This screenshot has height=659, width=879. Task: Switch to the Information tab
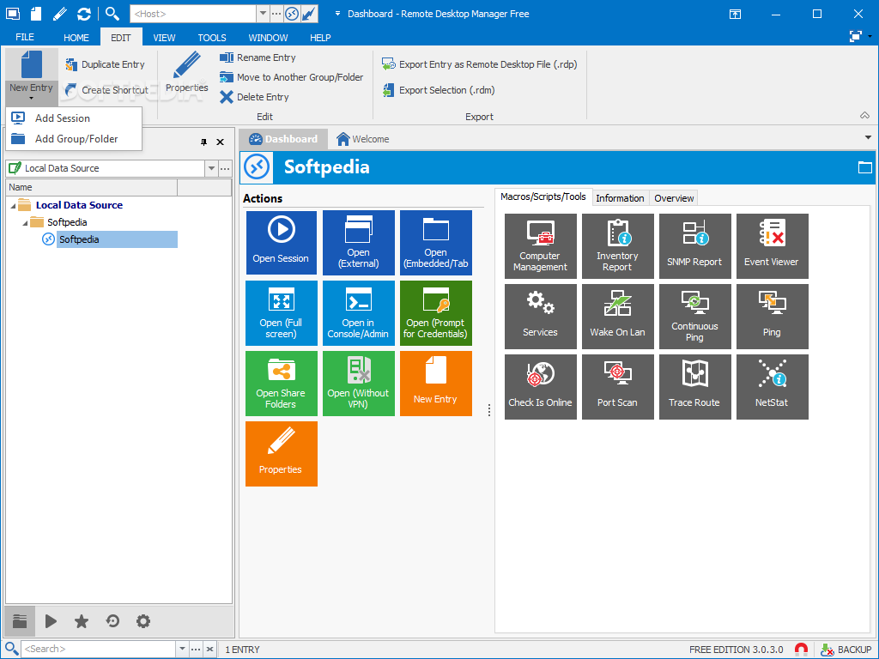point(620,198)
